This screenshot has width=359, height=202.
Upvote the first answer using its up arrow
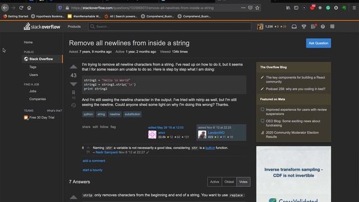click(x=73, y=197)
